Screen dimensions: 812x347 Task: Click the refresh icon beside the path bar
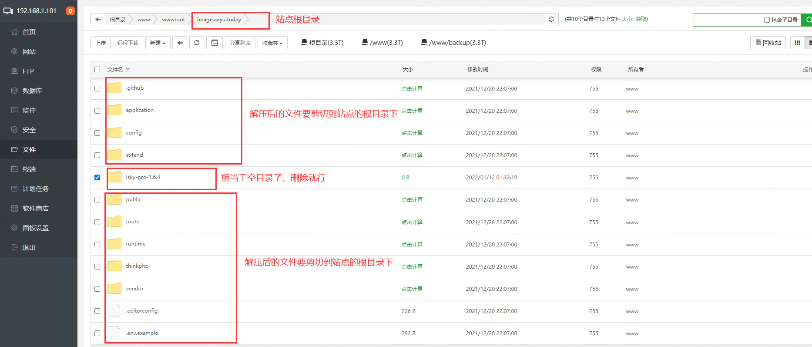(x=551, y=19)
